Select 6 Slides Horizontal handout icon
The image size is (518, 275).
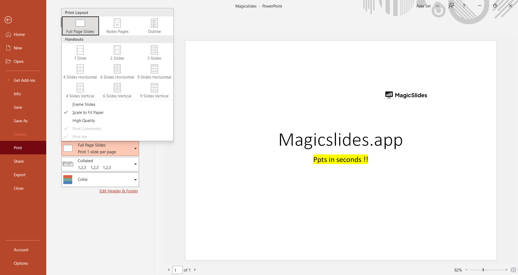[117, 69]
